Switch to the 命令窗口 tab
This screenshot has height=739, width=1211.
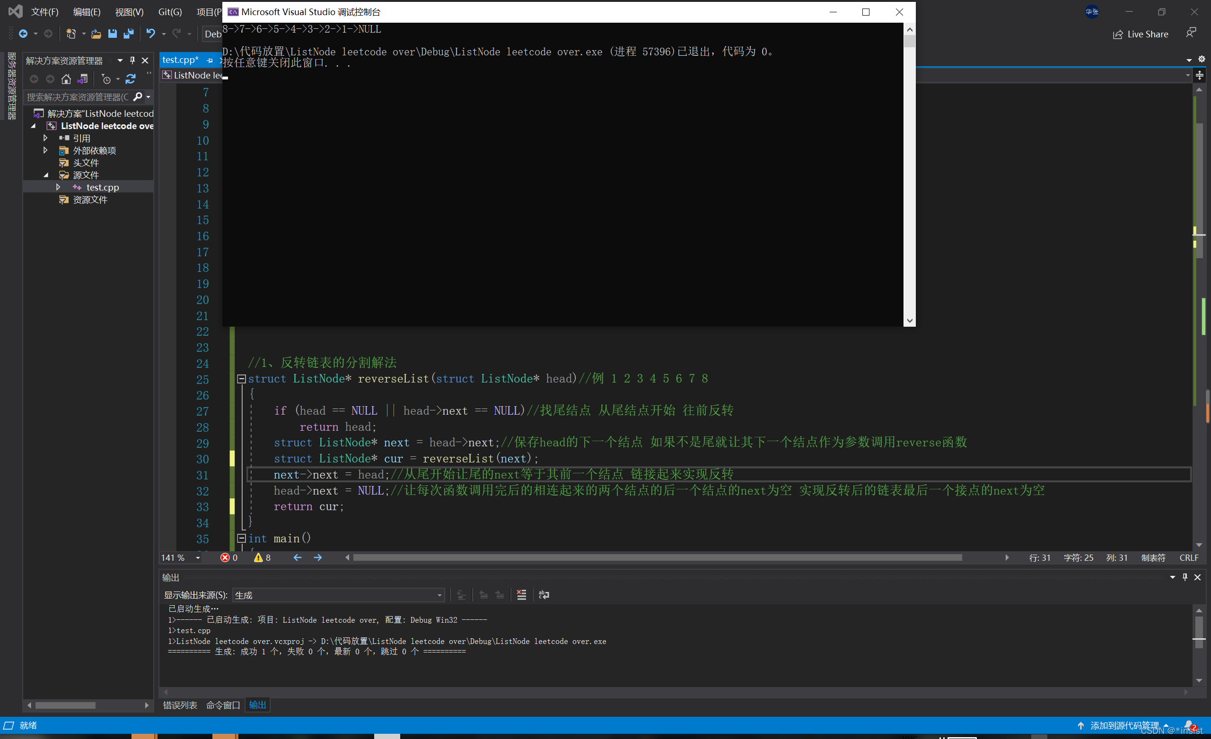223,705
